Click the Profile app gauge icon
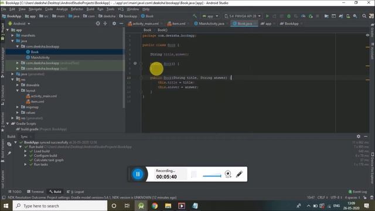This screenshot has height=211, width=375. (x=303, y=16)
